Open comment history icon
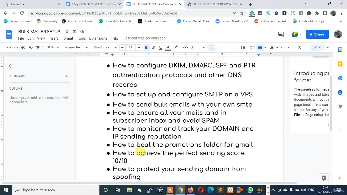Screen dimensions: 347x195 281,34
